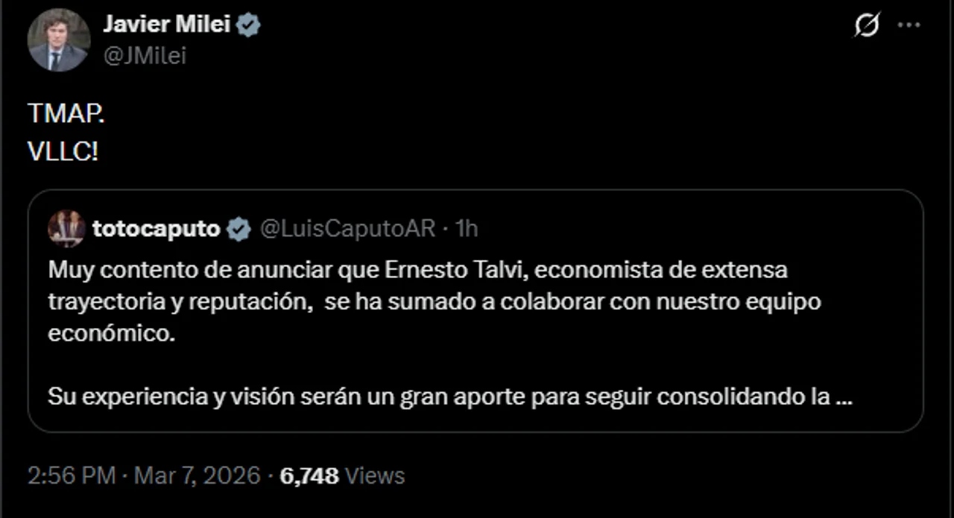The image size is (954, 518).
Task: Open the @LuisCaputoAR handle
Action: (347, 229)
